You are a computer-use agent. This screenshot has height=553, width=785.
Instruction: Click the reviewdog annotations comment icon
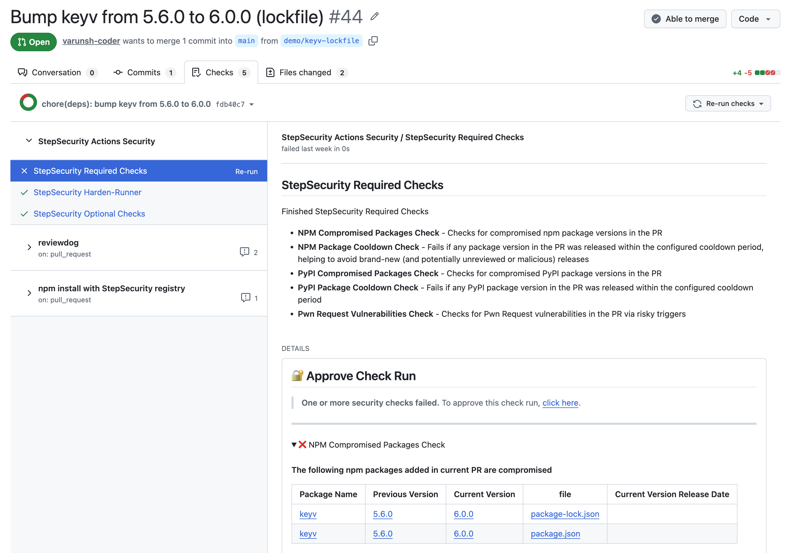pos(245,252)
